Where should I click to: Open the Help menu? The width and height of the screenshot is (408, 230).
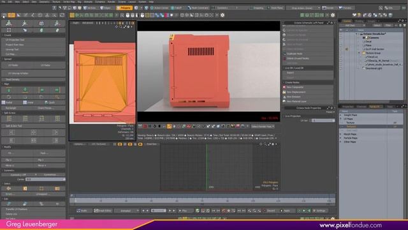pos(151,1)
